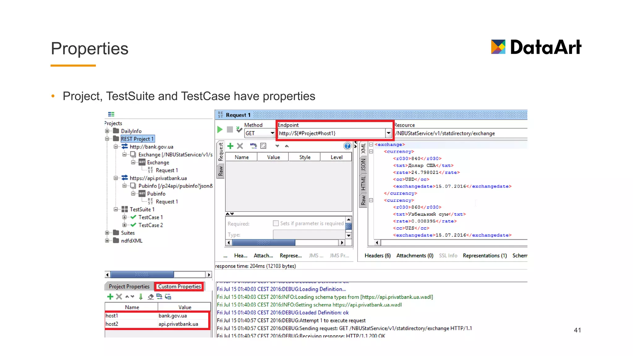Click the add assertion checkmark icon

239,129
